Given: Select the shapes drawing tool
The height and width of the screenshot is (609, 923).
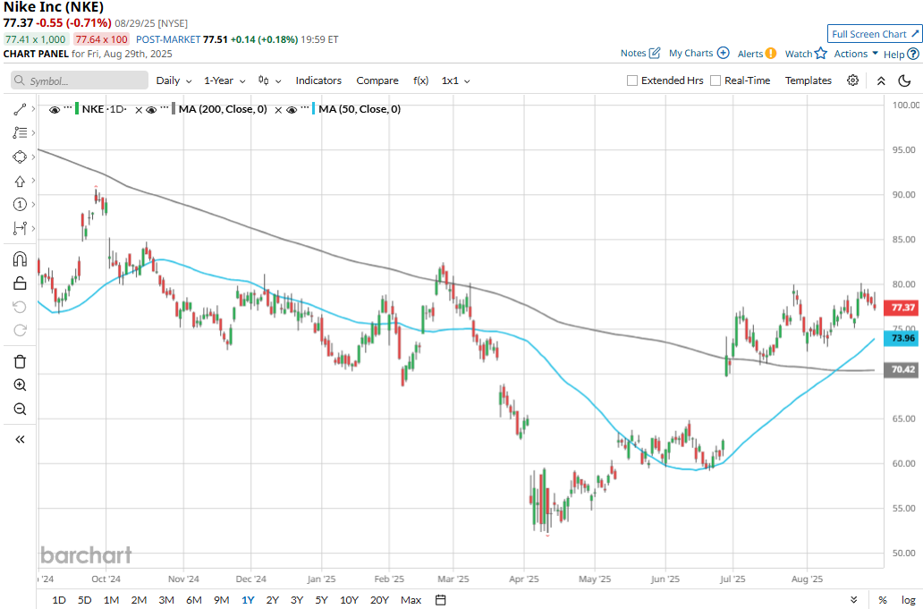Looking at the screenshot, I should point(20,157).
